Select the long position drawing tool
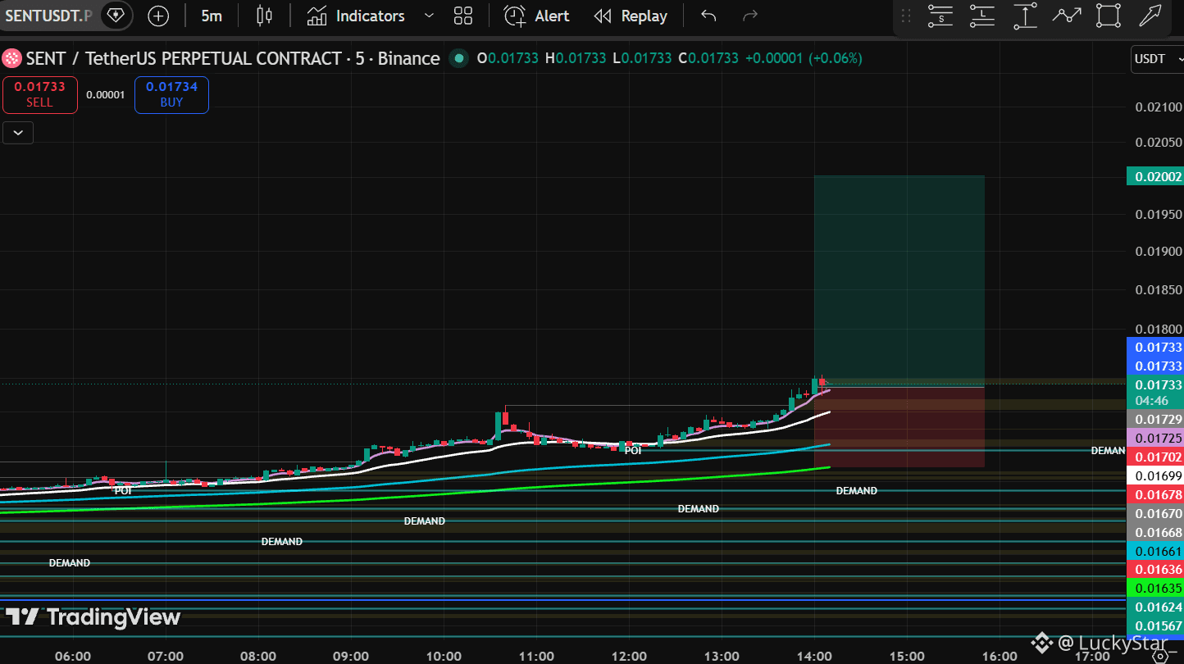Viewport: 1184px width, 664px height. point(982,16)
